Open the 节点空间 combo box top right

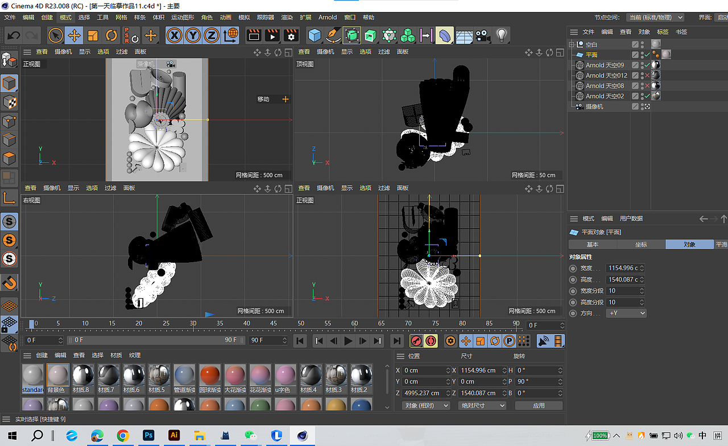[655, 17]
